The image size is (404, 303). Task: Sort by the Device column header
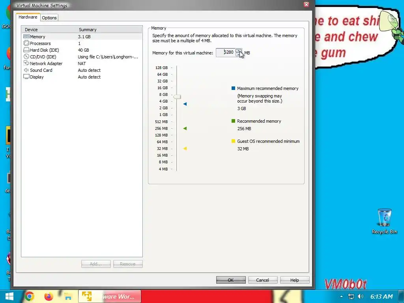(x=49, y=29)
